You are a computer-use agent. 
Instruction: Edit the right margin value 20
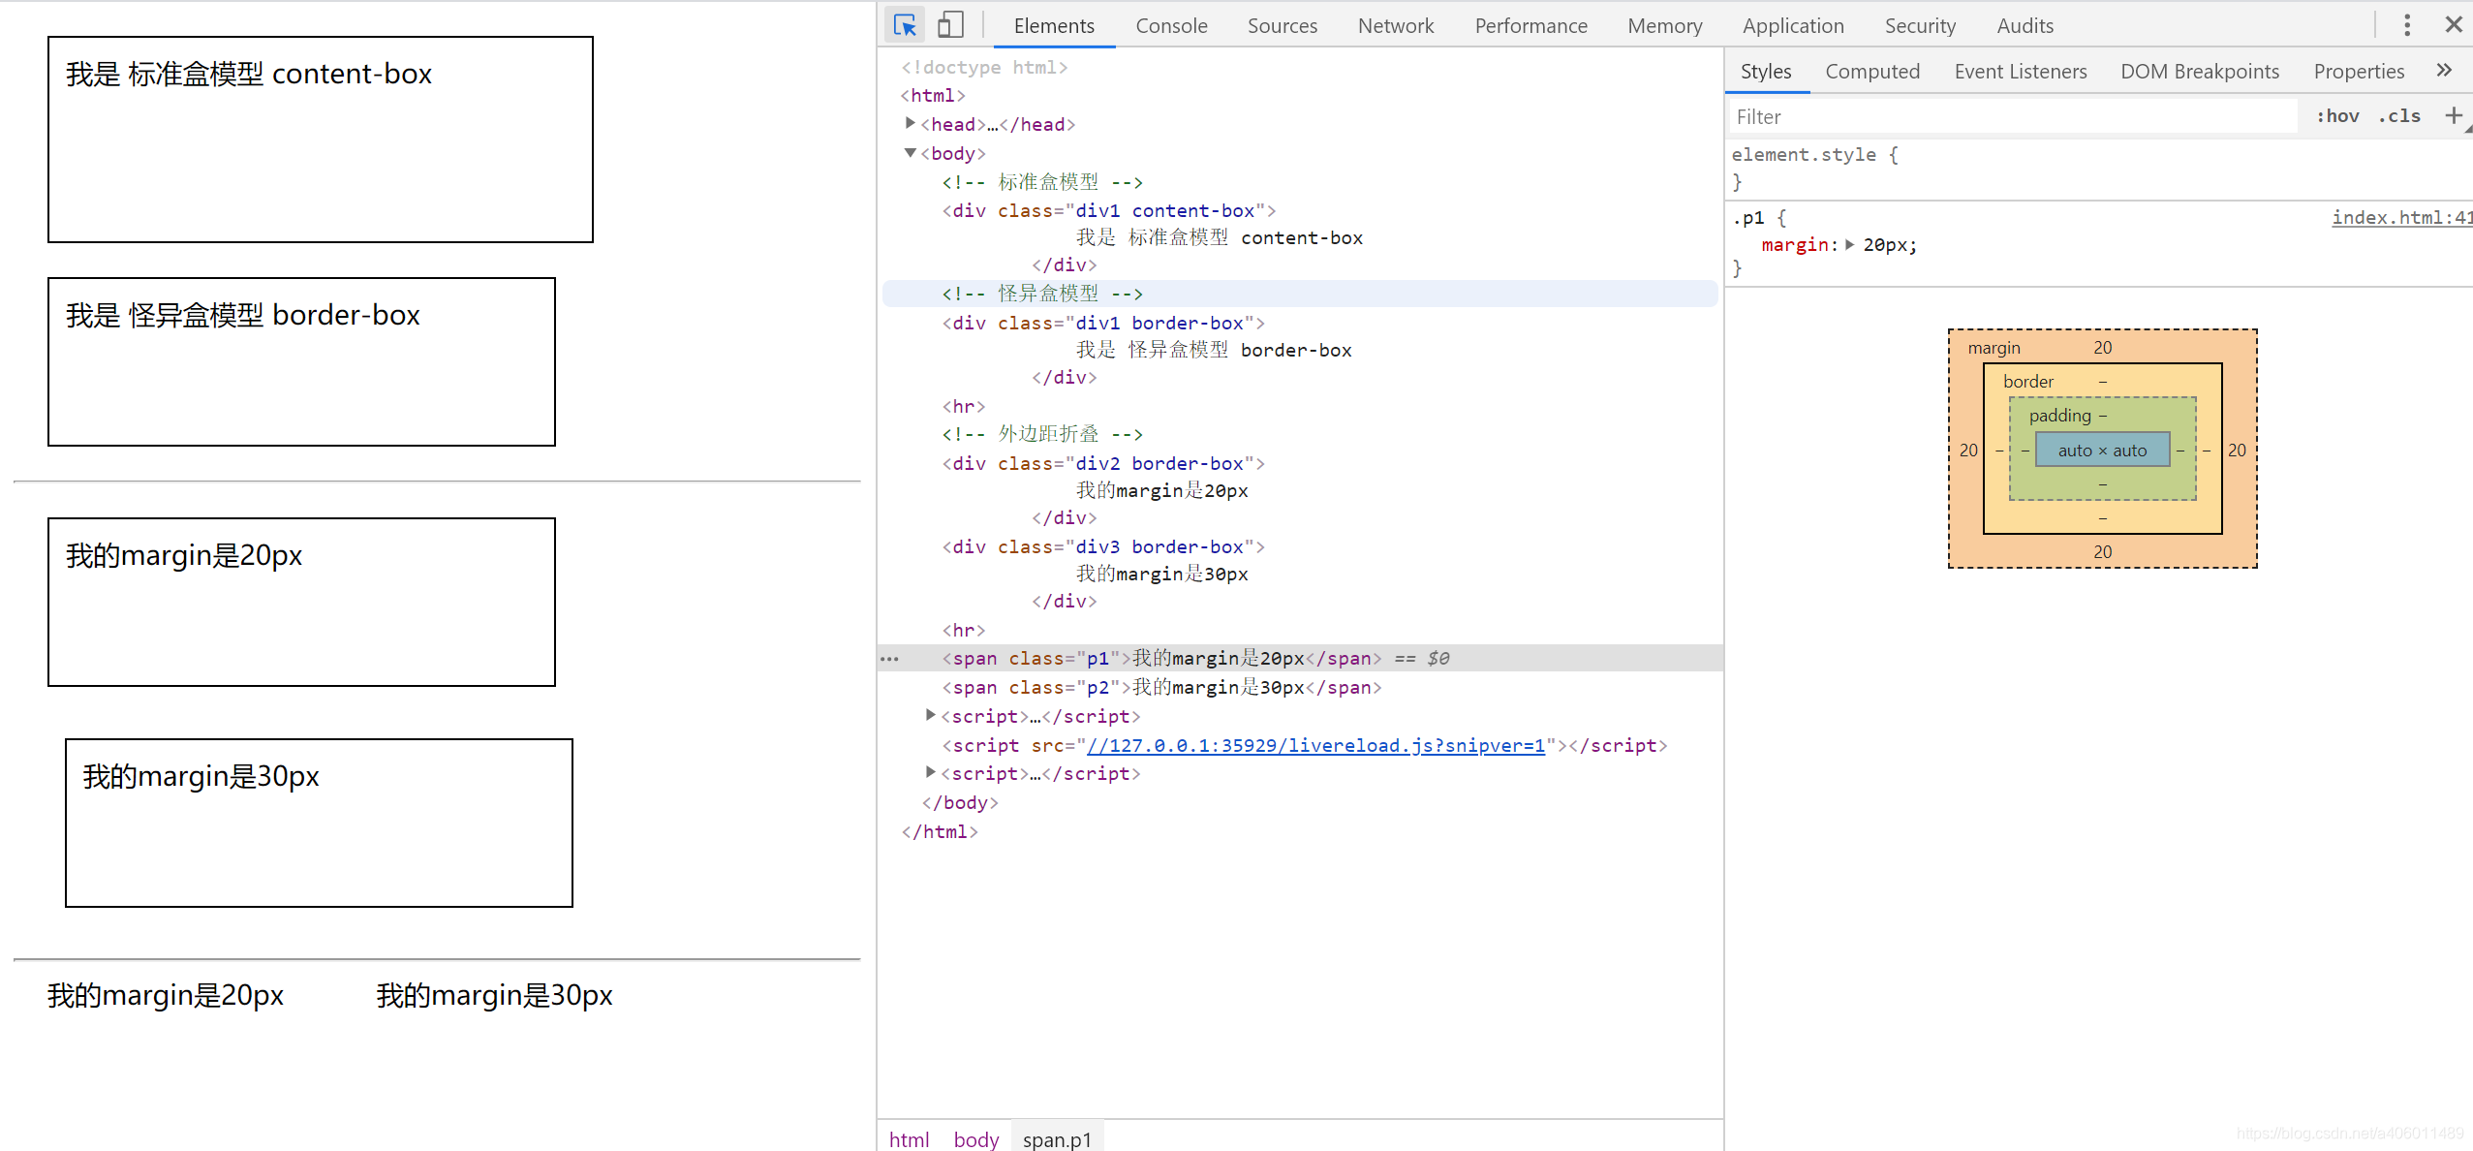pos(2237,450)
